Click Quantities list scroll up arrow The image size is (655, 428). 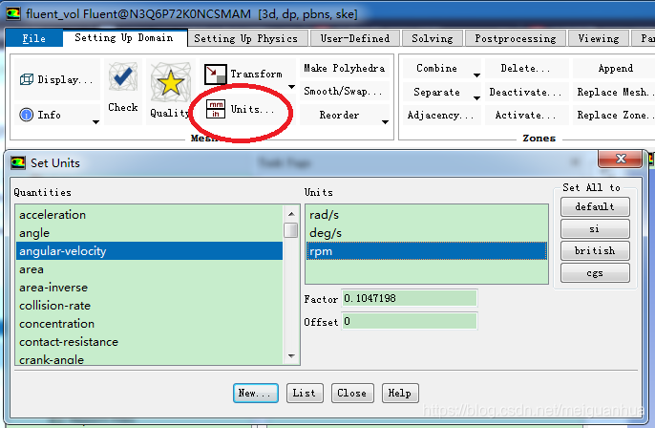coord(291,214)
